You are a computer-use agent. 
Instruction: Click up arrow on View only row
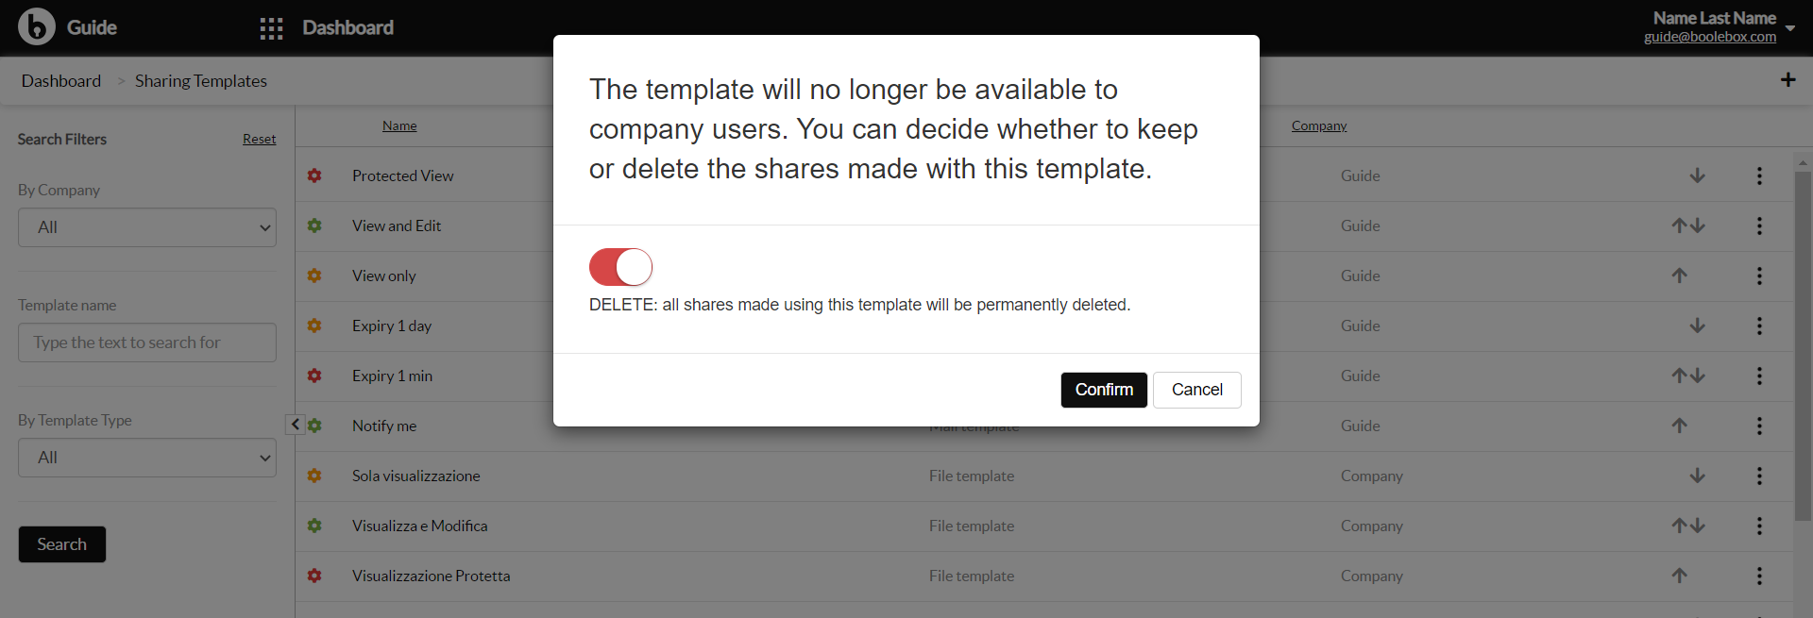point(1679,276)
